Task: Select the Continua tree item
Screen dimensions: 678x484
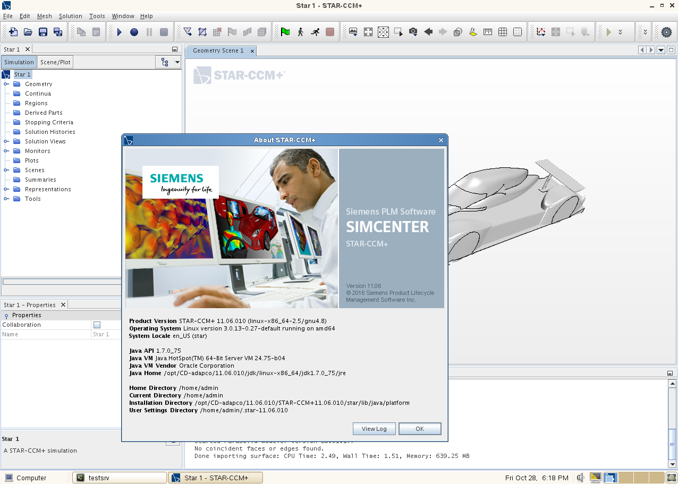Action: click(x=38, y=94)
